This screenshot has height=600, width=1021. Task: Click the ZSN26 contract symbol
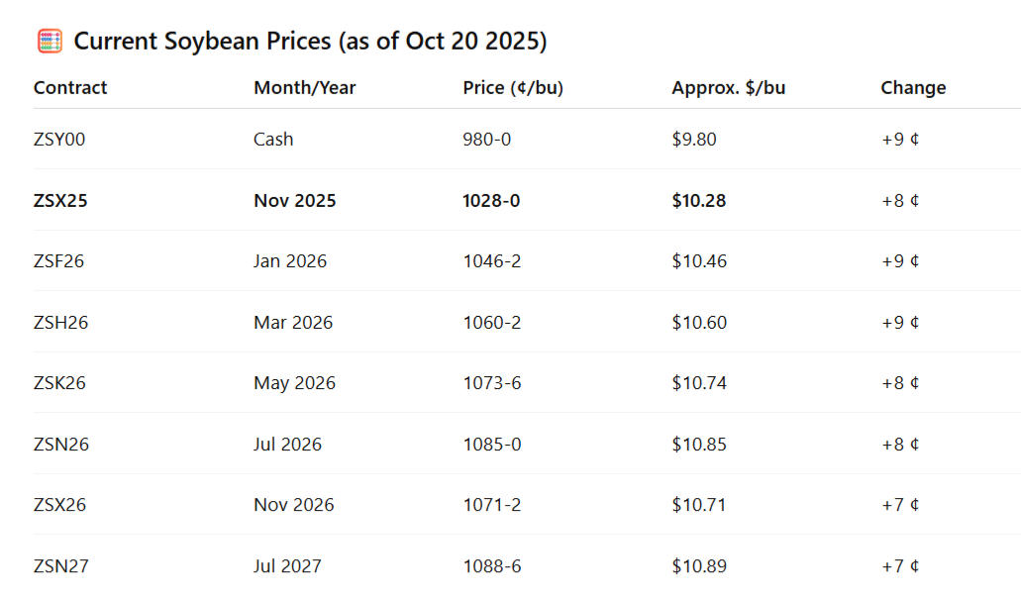[61, 445]
